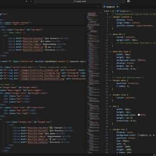Collapse the .menu-btn span rule fold arrow

tap(110, 52)
